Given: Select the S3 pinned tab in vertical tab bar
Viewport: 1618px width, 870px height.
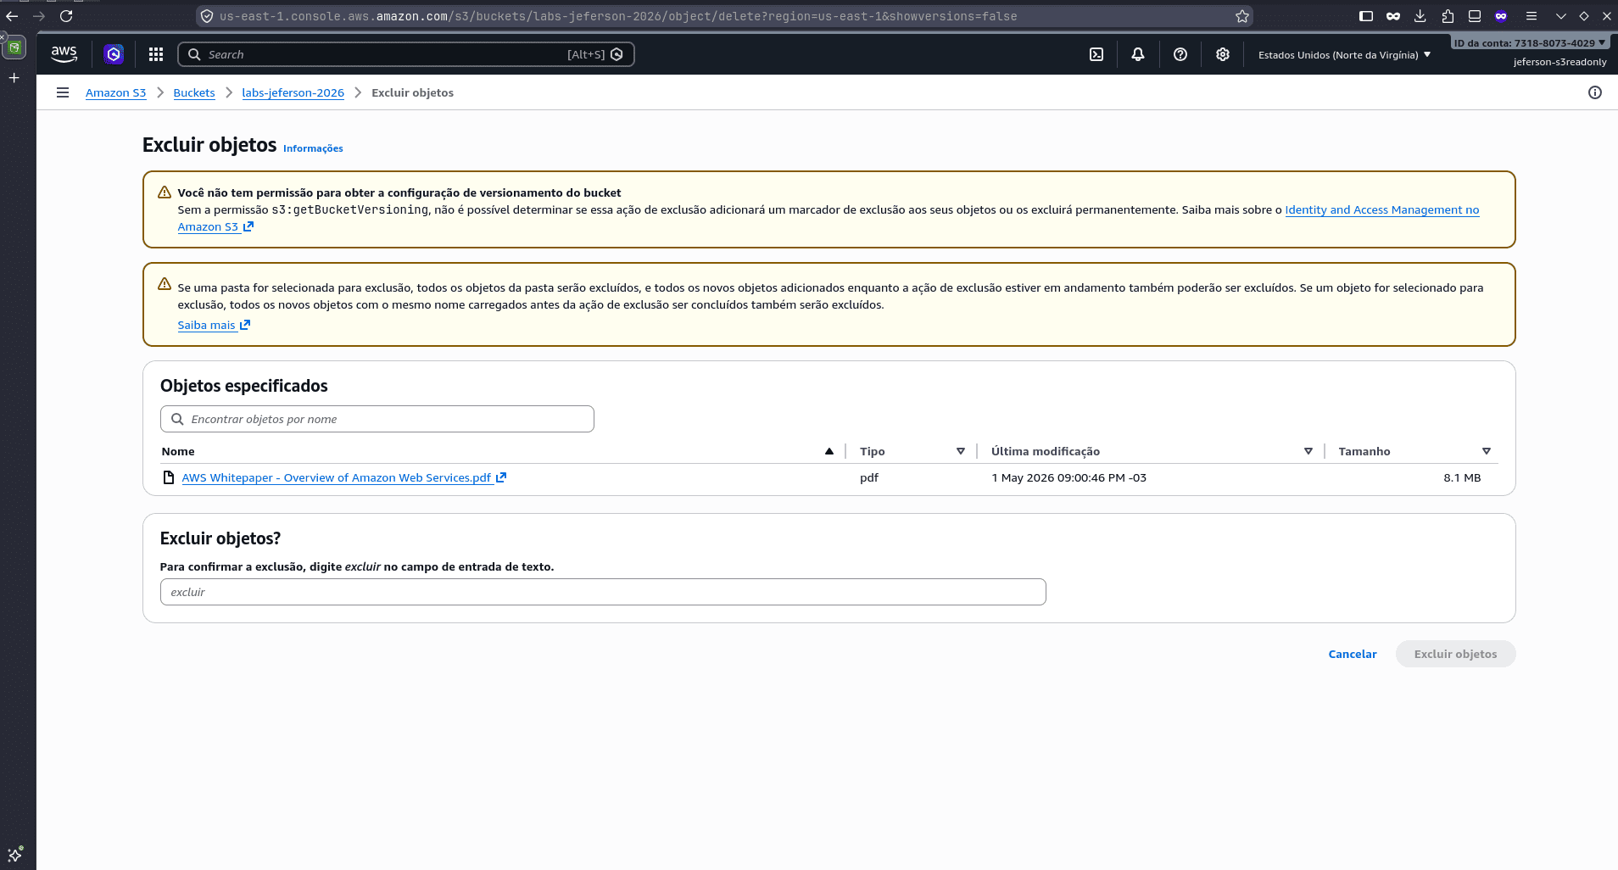Looking at the screenshot, I should (x=14, y=47).
